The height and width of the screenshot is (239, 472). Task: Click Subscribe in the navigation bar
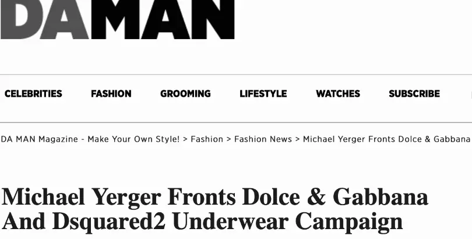point(414,94)
